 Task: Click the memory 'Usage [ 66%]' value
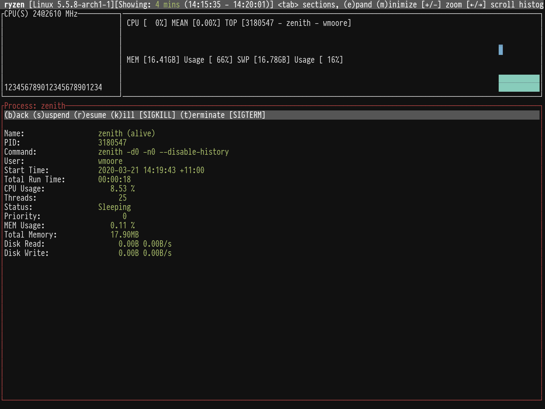[208, 60]
